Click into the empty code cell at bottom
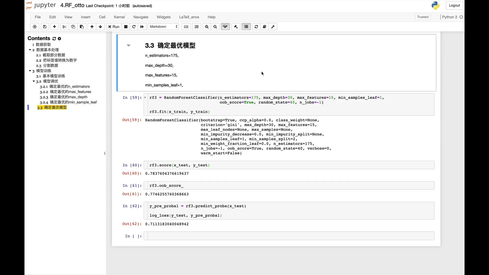 point(289,236)
